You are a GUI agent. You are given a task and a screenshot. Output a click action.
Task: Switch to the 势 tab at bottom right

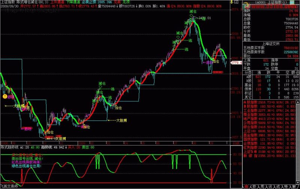[x=254, y=186]
